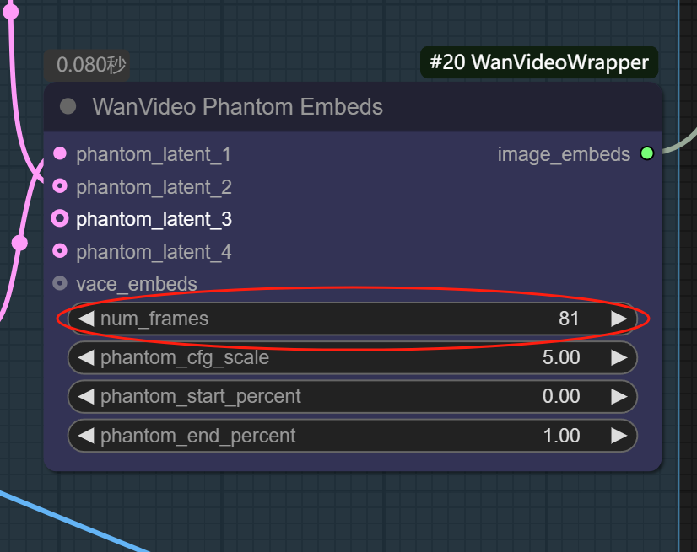Click the 0.080秒 execution time label
The width and height of the screenshot is (697, 552).
pos(88,64)
